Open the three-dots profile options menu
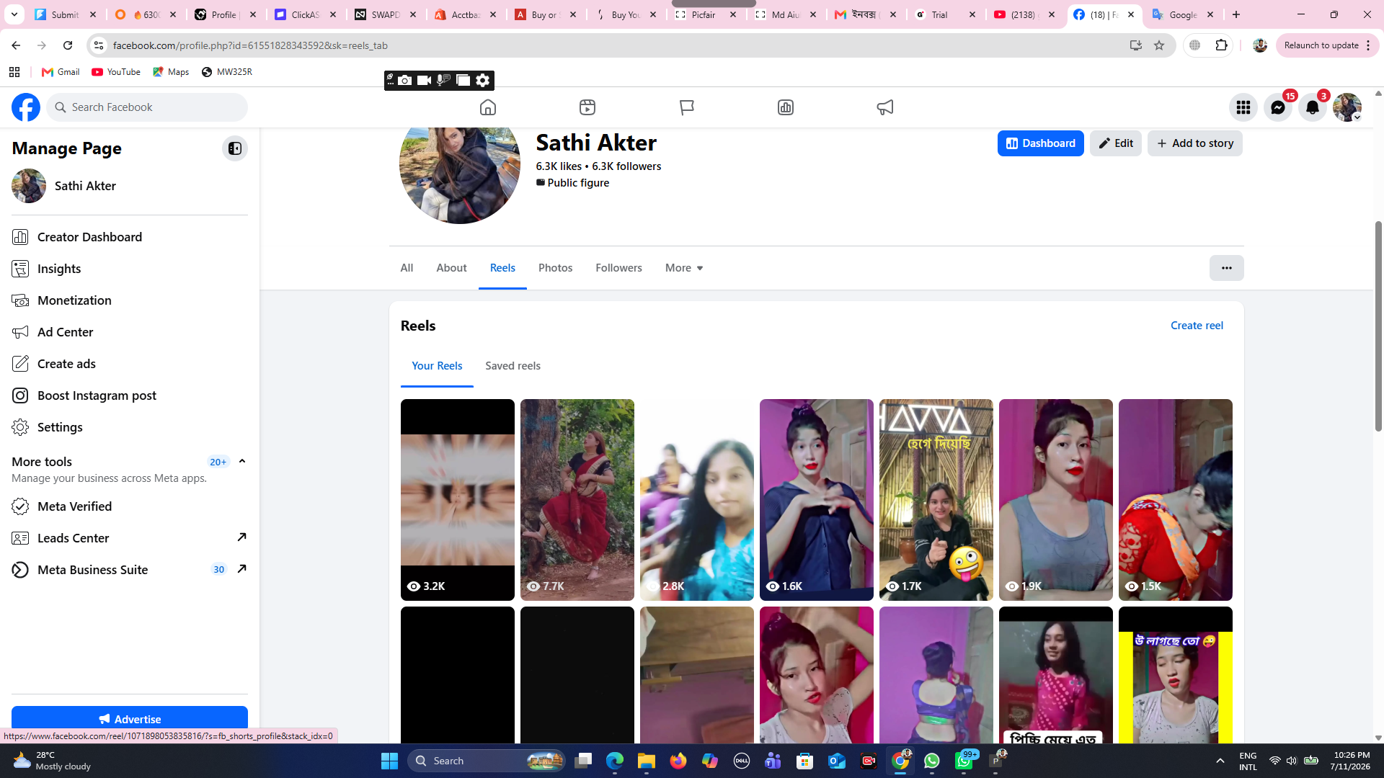This screenshot has width=1384, height=778. [x=1227, y=268]
